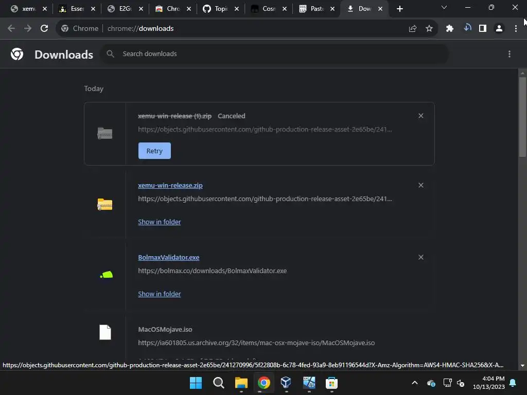Remove xemu-win-release.zip from the list
This screenshot has width=527, height=395.
point(421,185)
